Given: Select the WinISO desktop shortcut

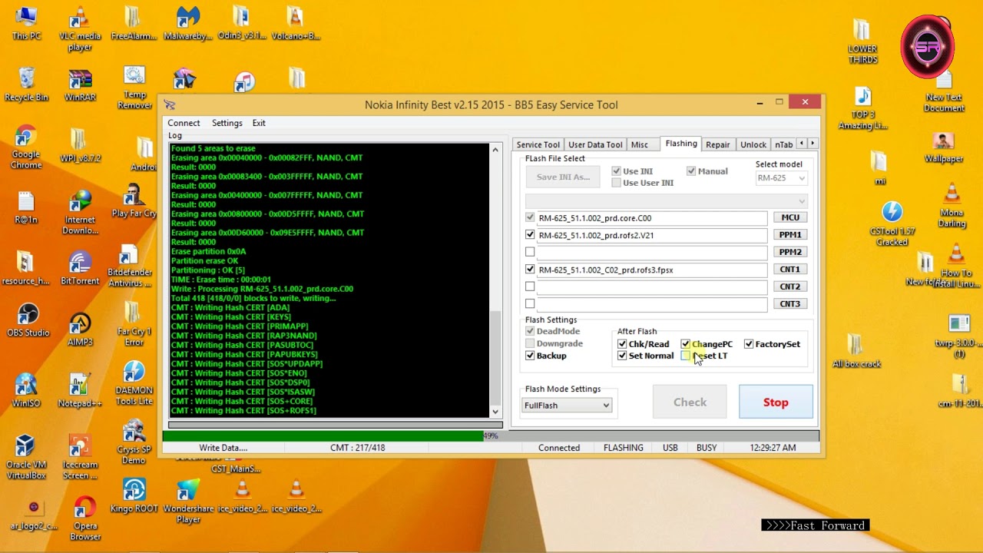Looking at the screenshot, I should tap(26, 390).
